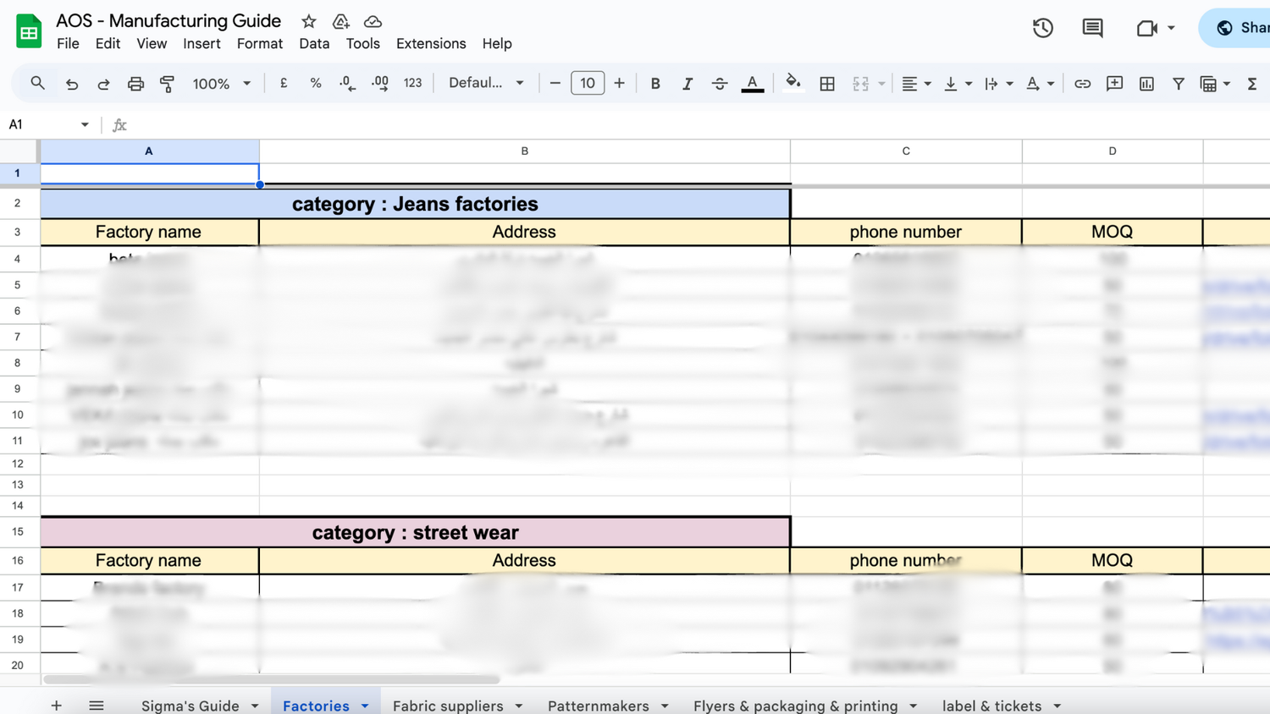The height and width of the screenshot is (714, 1270).
Task: Click the print icon
Action: pos(135,84)
